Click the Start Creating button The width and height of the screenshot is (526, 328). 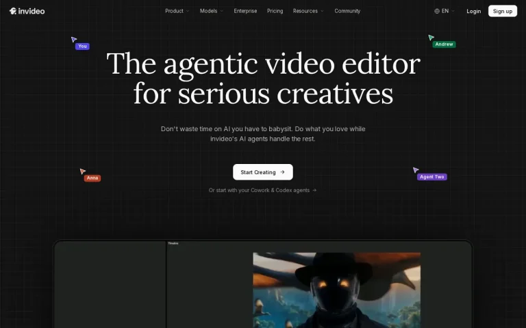point(263,172)
